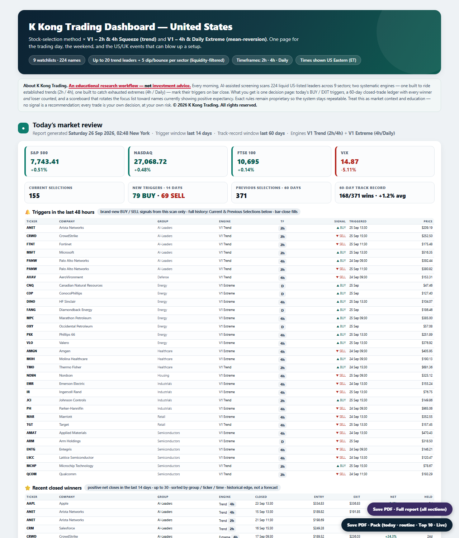Viewport: 459px width, 538px height.
Task: Click Applied Materials company name
Action: pos(73,433)
